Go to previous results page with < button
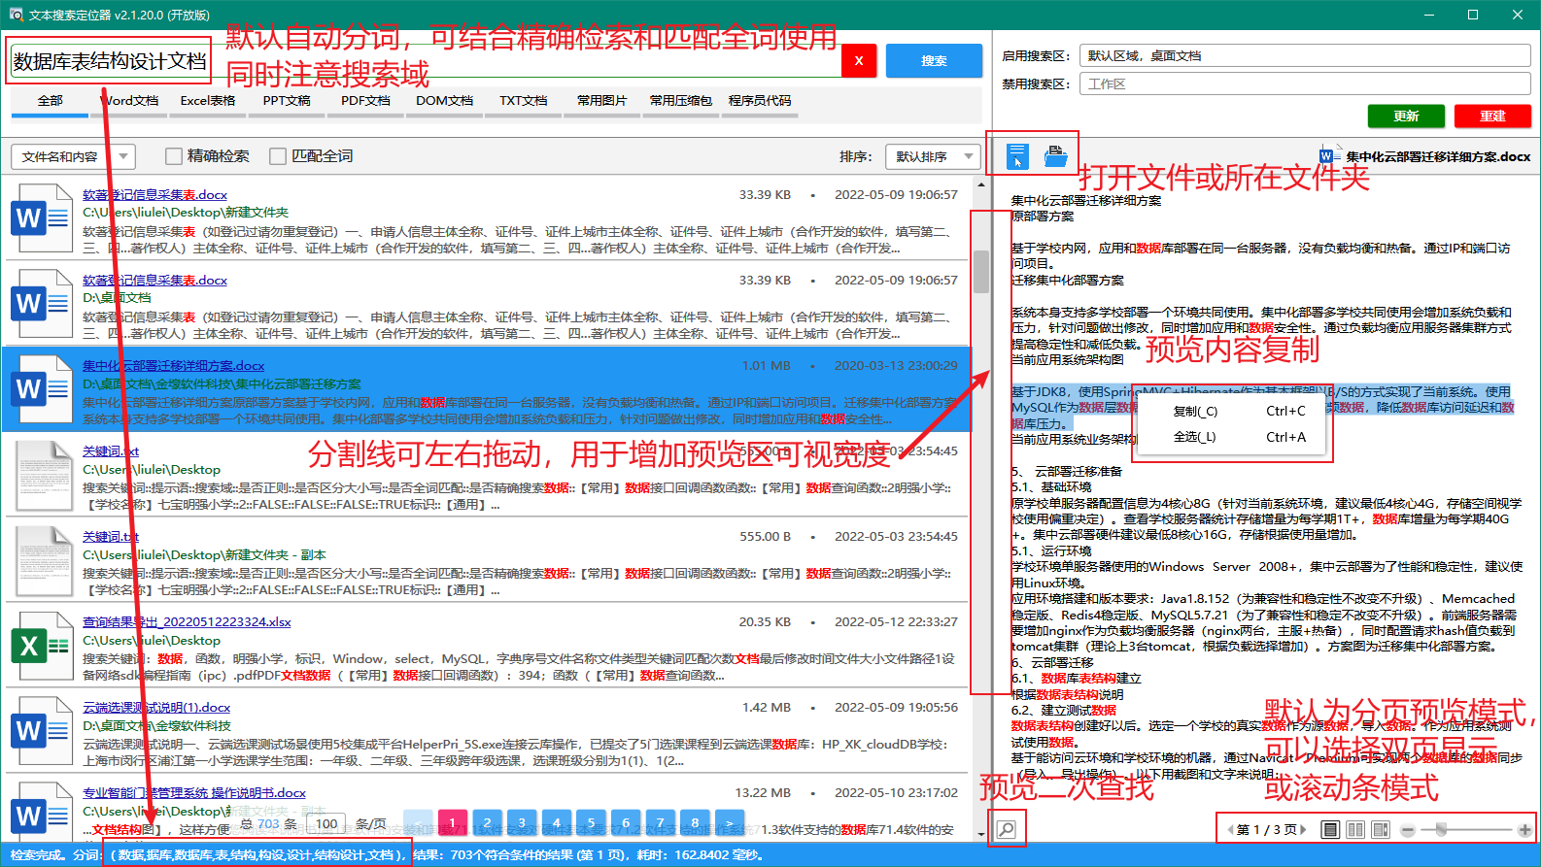The image size is (1541, 867). coord(418,823)
